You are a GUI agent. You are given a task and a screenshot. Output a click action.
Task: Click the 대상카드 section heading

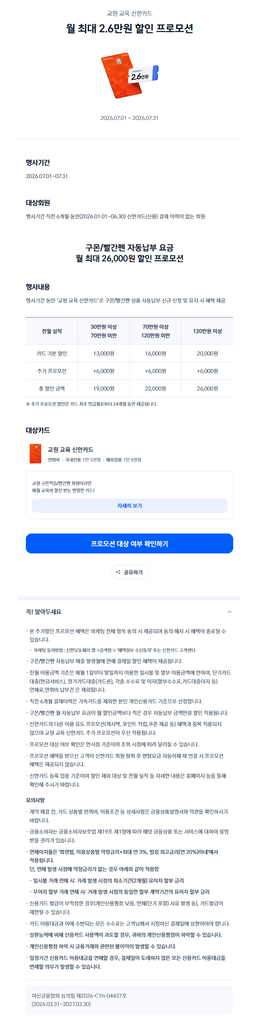[38, 430]
